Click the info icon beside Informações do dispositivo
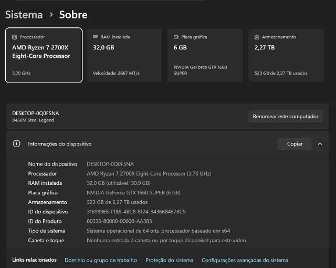 pyautogui.click(x=16, y=143)
